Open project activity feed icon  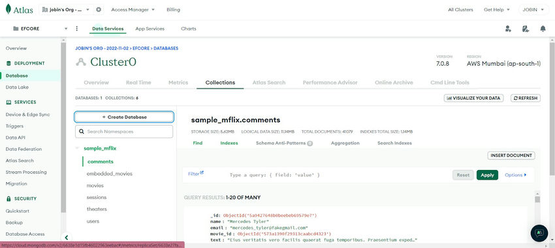pyautogui.click(x=525, y=29)
